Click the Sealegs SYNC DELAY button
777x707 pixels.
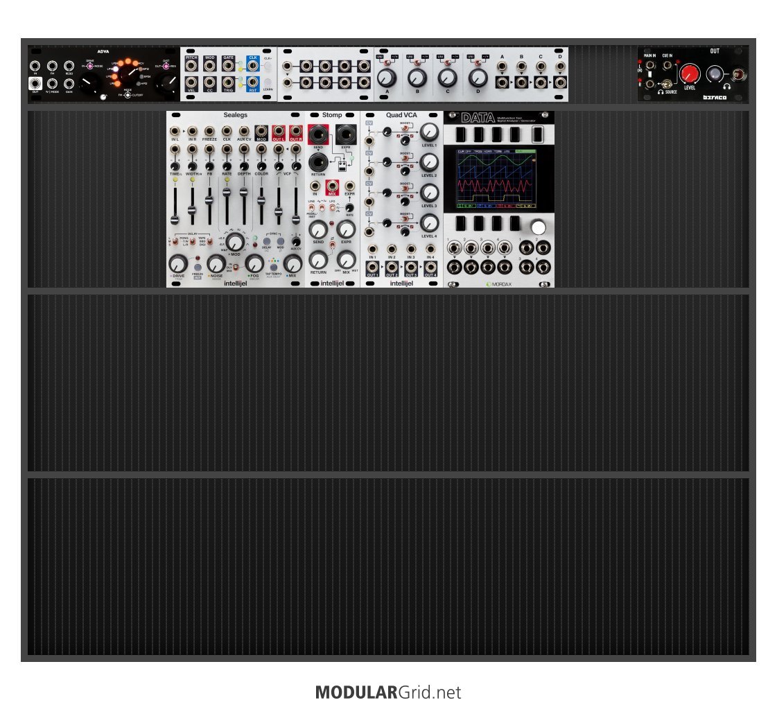tap(267, 241)
